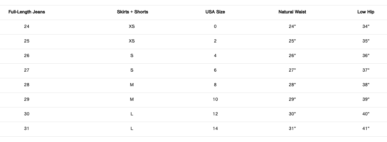Click the Skirts + Shorts column header
This screenshot has height=142, width=387.
(132, 12)
